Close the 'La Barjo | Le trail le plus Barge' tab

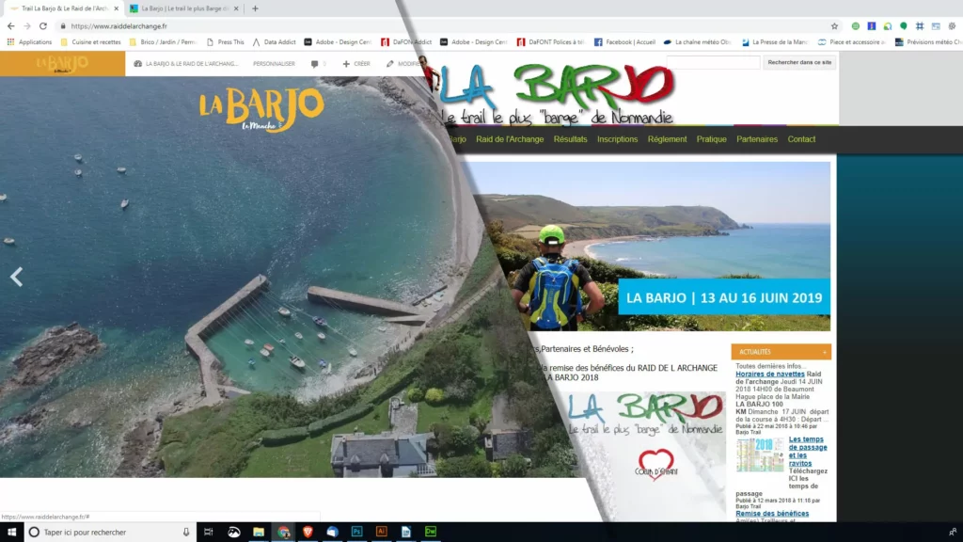[x=236, y=8]
